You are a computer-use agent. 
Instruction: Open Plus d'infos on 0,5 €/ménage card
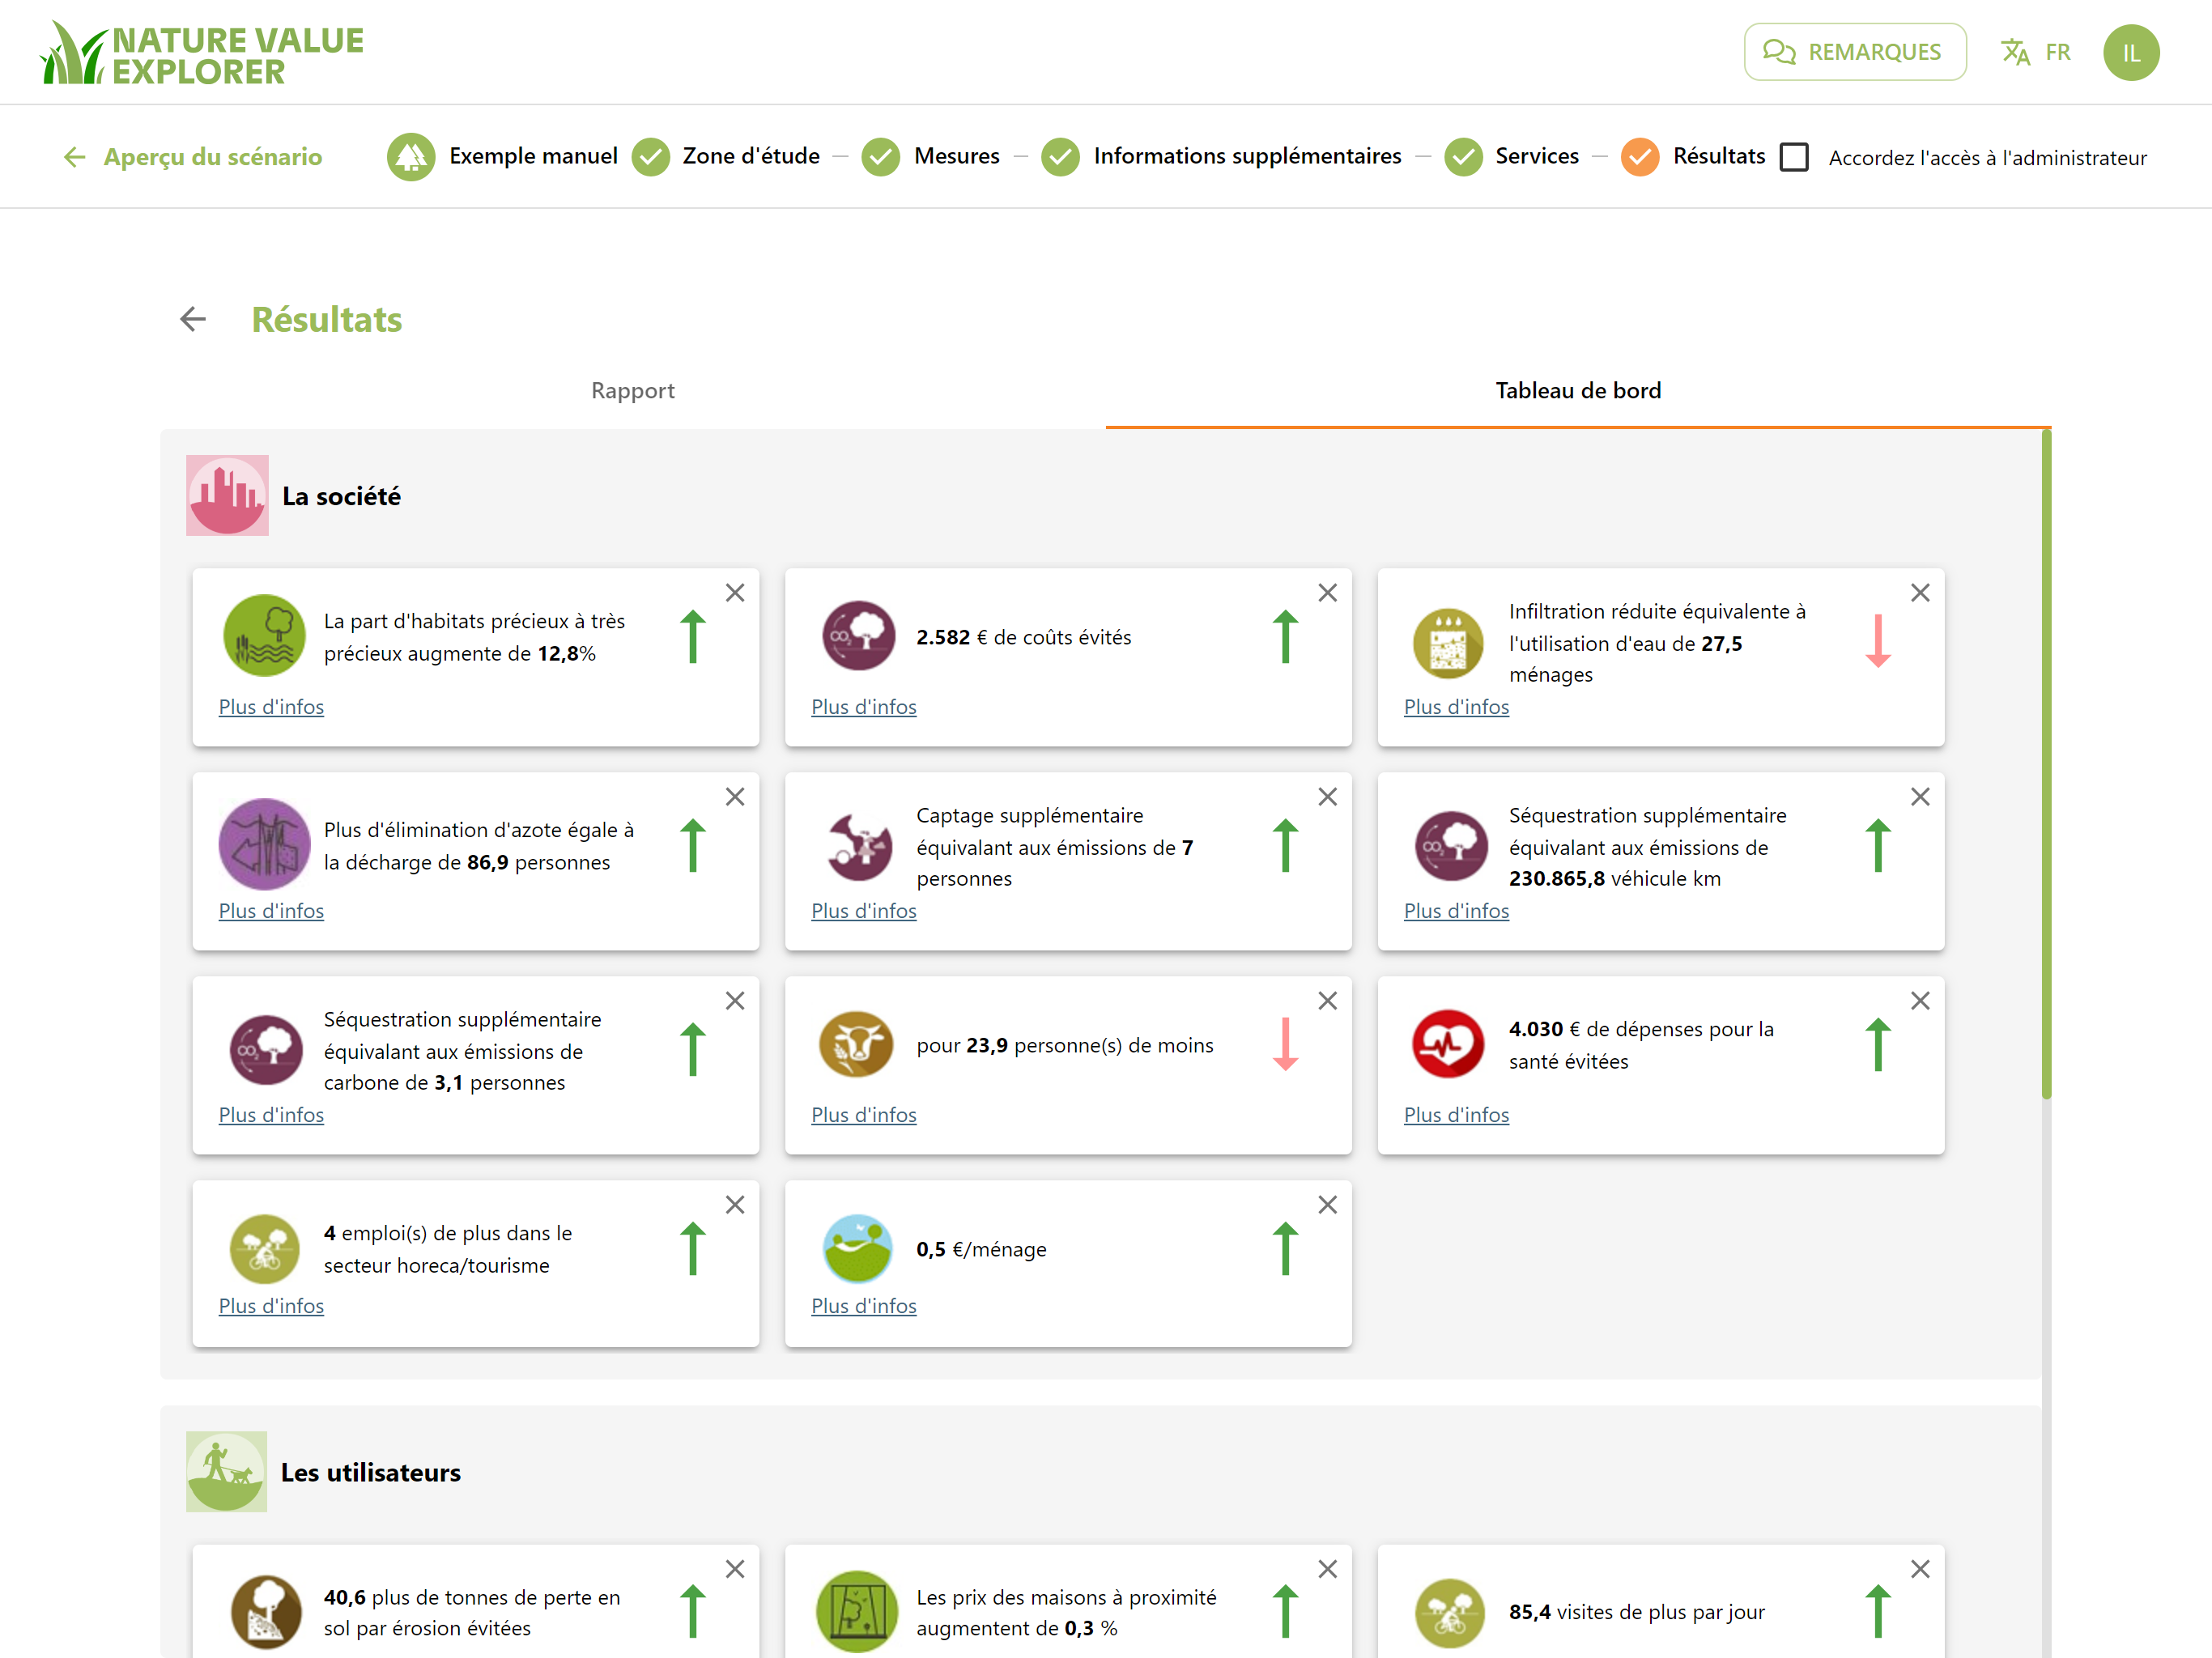(864, 1305)
